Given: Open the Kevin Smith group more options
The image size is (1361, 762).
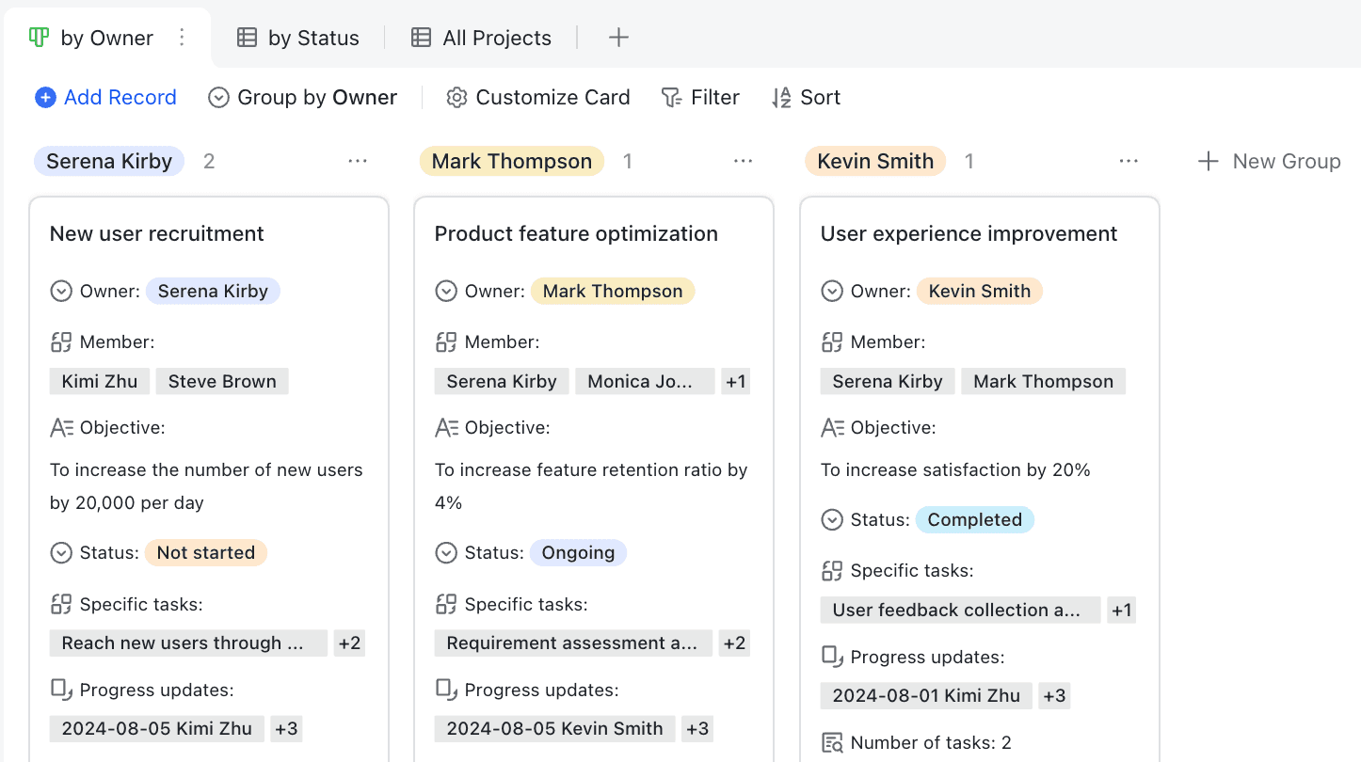Looking at the screenshot, I should coord(1129,162).
